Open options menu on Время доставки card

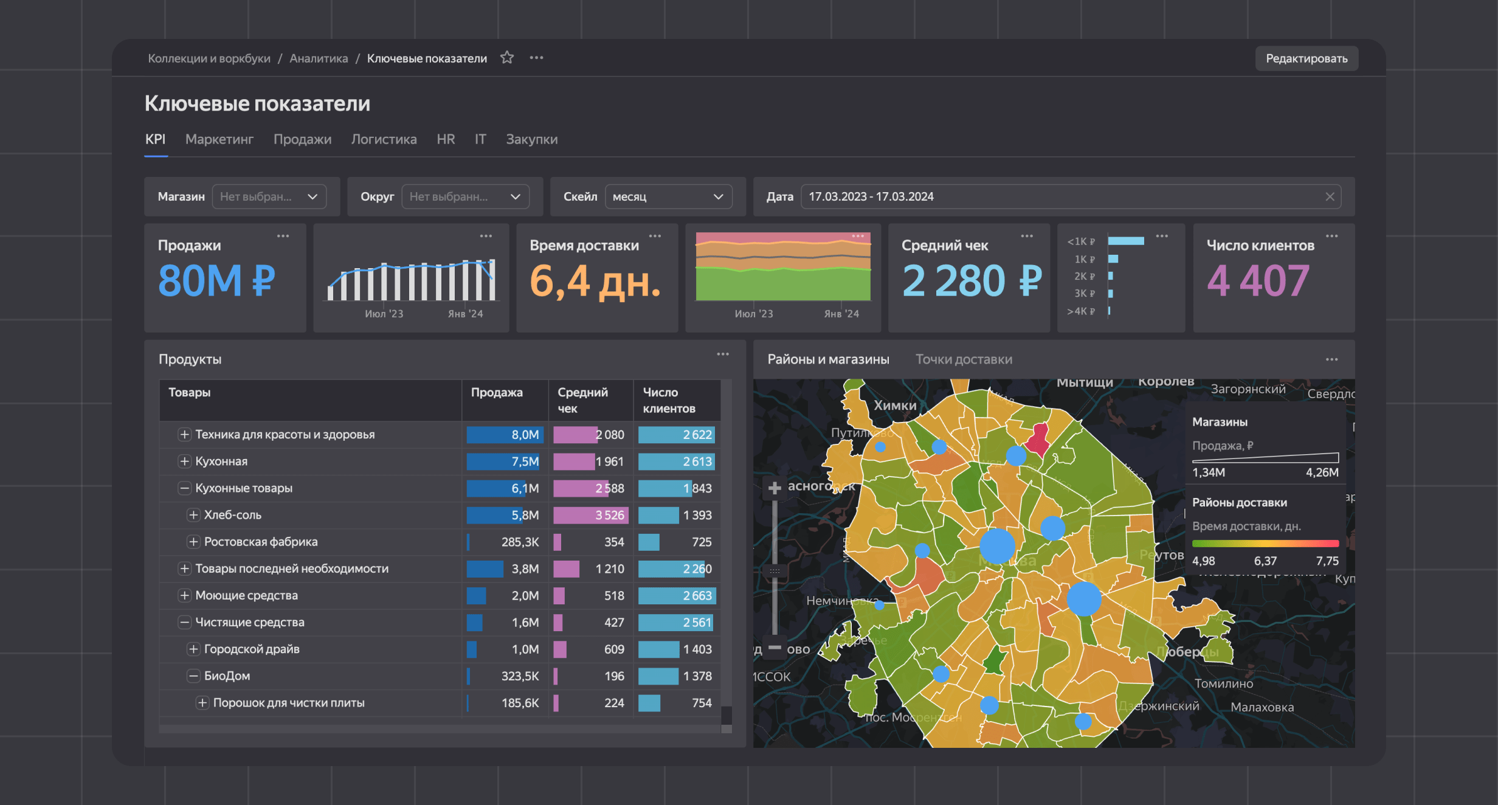click(x=655, y=236)
